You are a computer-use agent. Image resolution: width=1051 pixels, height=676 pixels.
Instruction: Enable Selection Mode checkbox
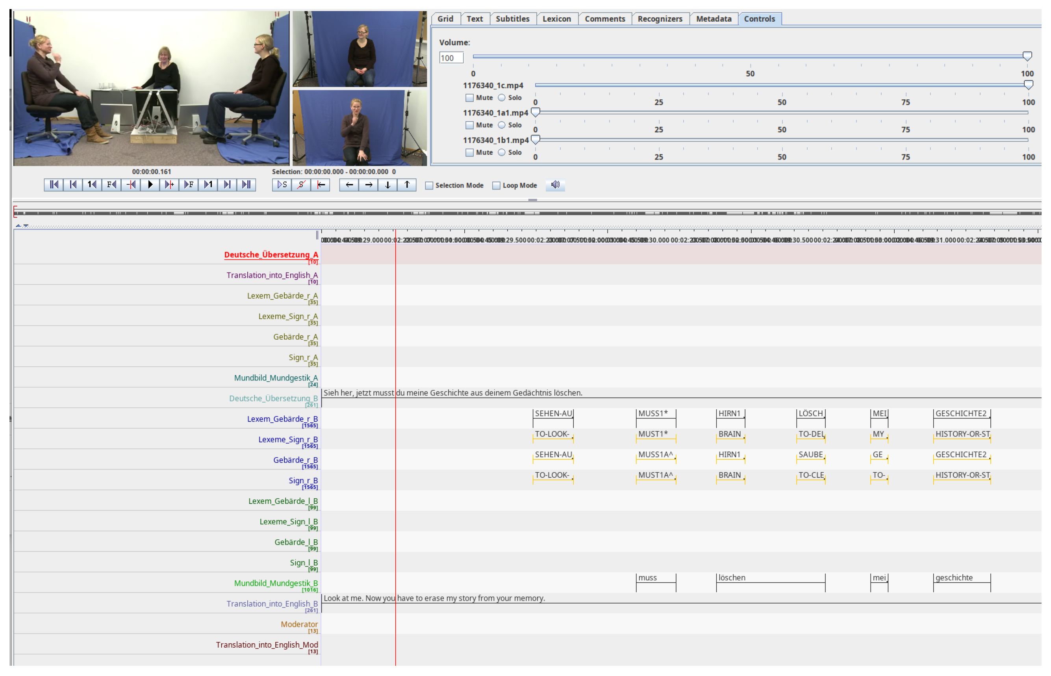[x=430, y=186]
